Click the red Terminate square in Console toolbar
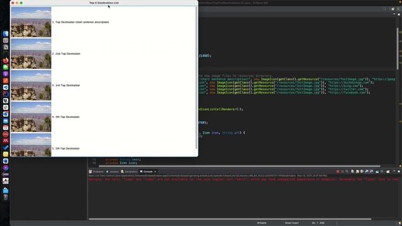This screenshot has width=402, height=226. click(338, 171)
